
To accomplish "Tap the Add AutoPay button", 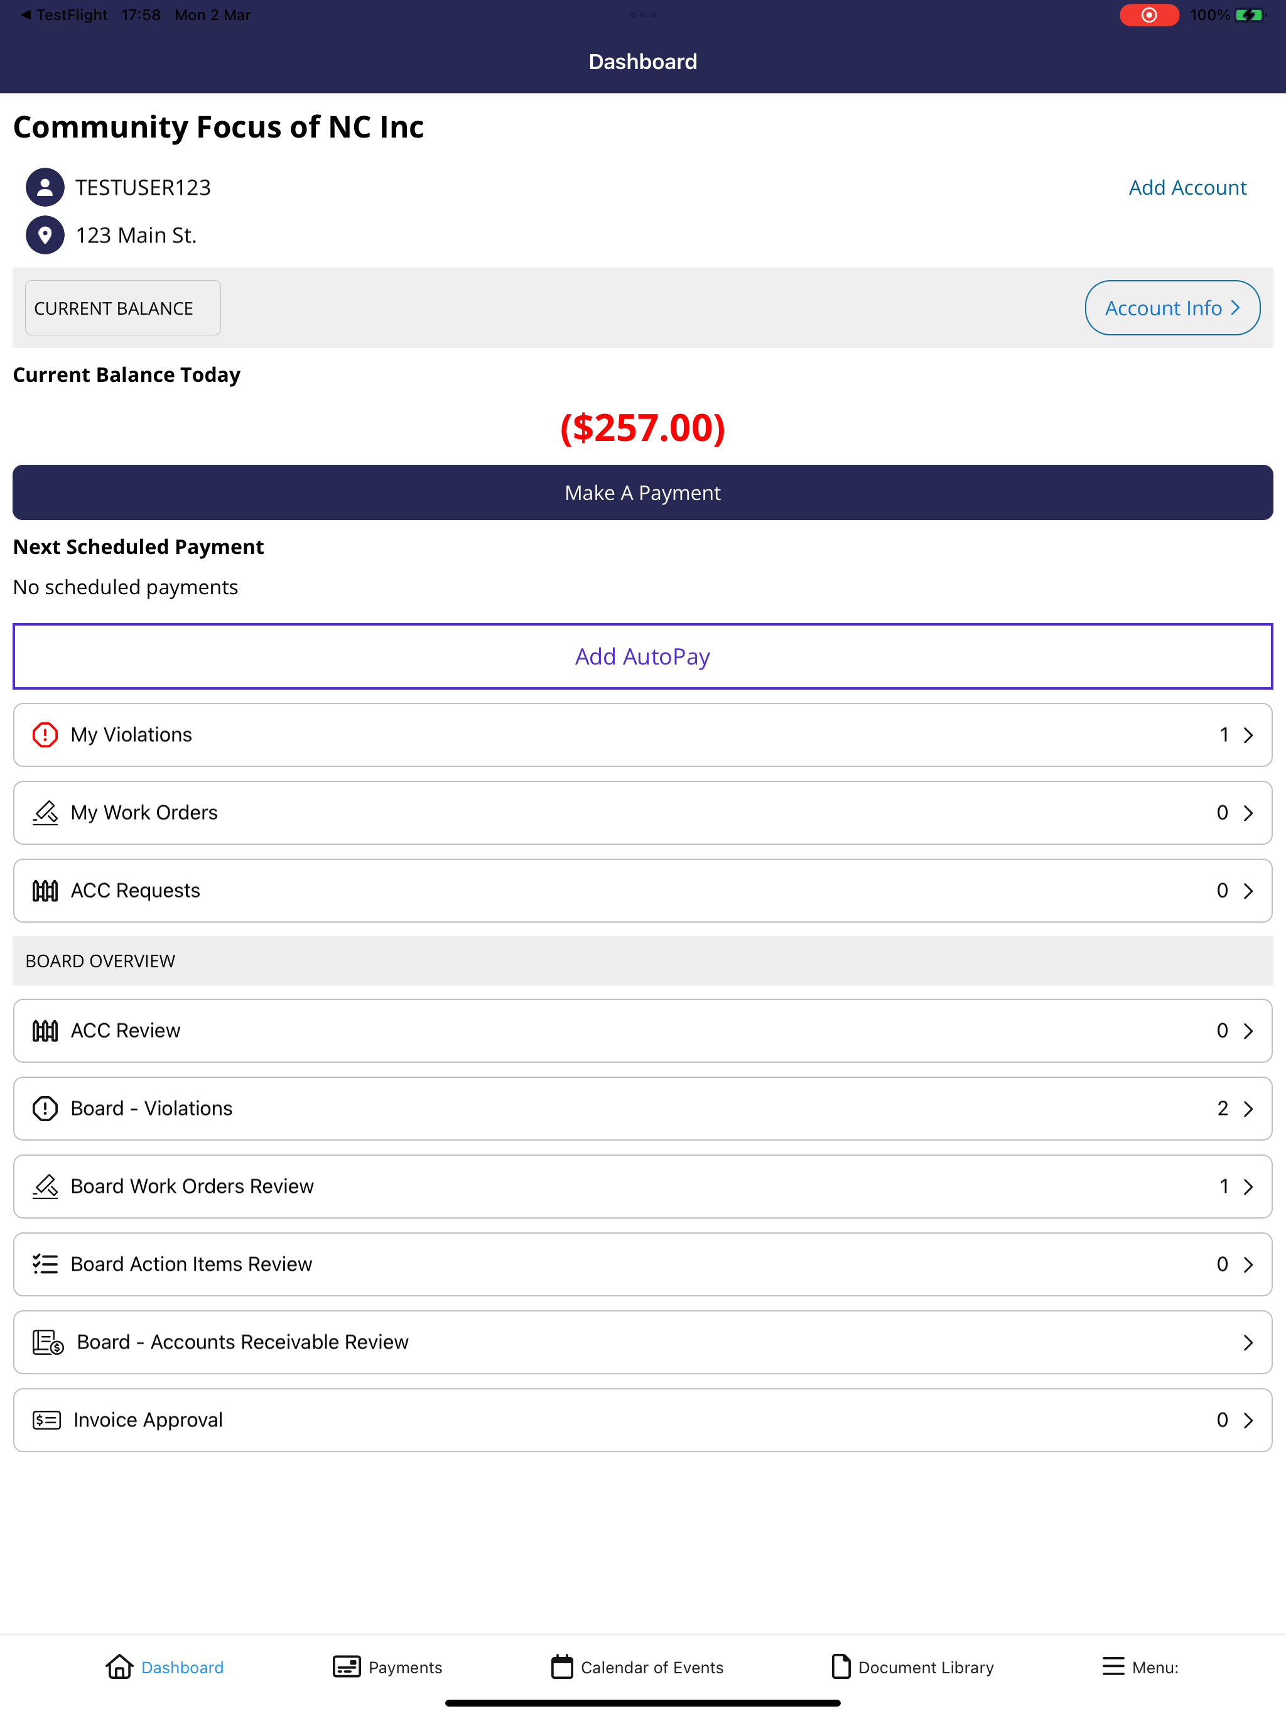I will click(x=643, y=656).
